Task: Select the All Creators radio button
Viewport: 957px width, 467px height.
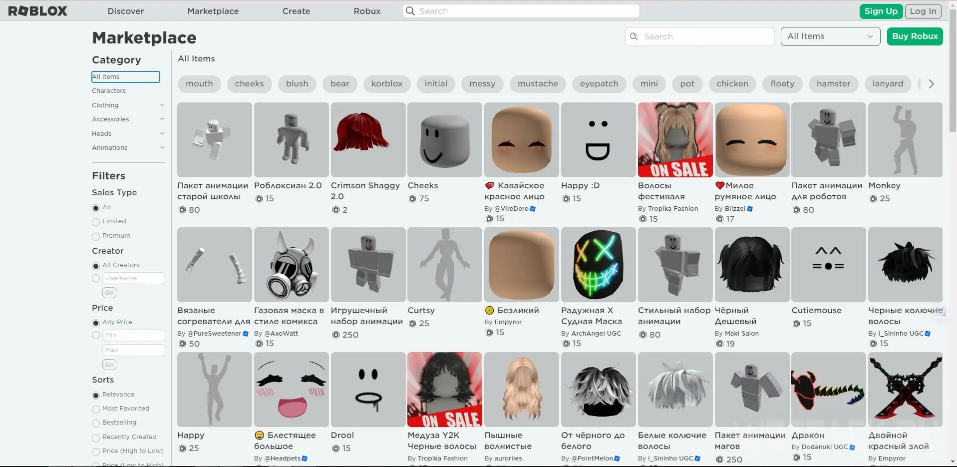Action: pos(96,266)
